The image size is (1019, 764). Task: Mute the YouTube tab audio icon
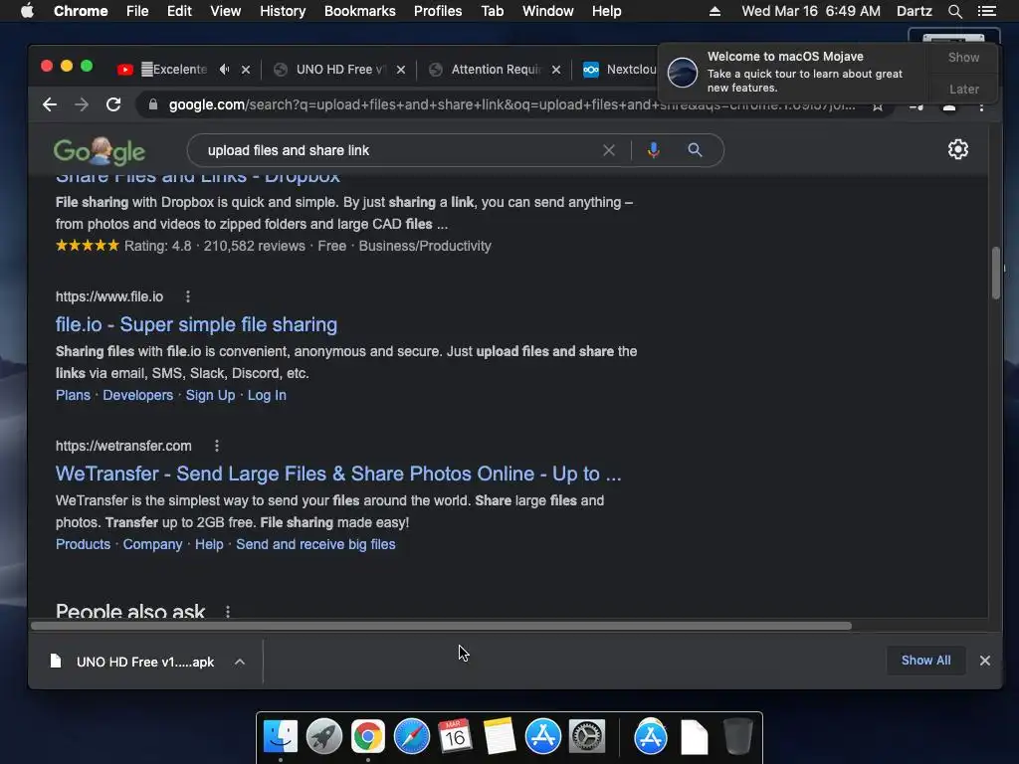click(x=224, y=69)
